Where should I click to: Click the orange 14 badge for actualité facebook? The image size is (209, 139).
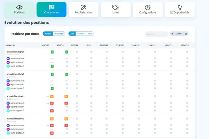click(52, 97)
